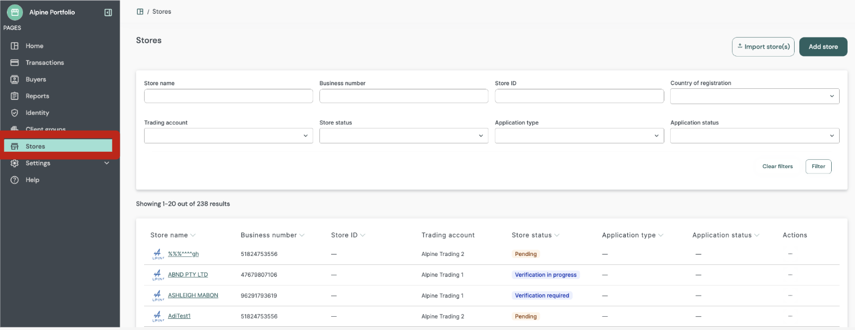Click the Verification in progress status badge
The image size is (855, 330).
[546, 275]
